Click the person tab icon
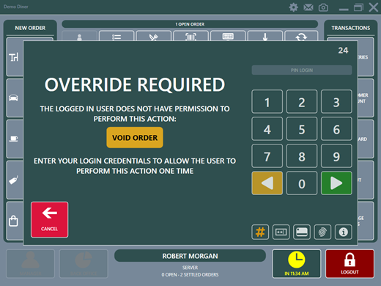Screen dimensions: 381x286 coord(79,37)
